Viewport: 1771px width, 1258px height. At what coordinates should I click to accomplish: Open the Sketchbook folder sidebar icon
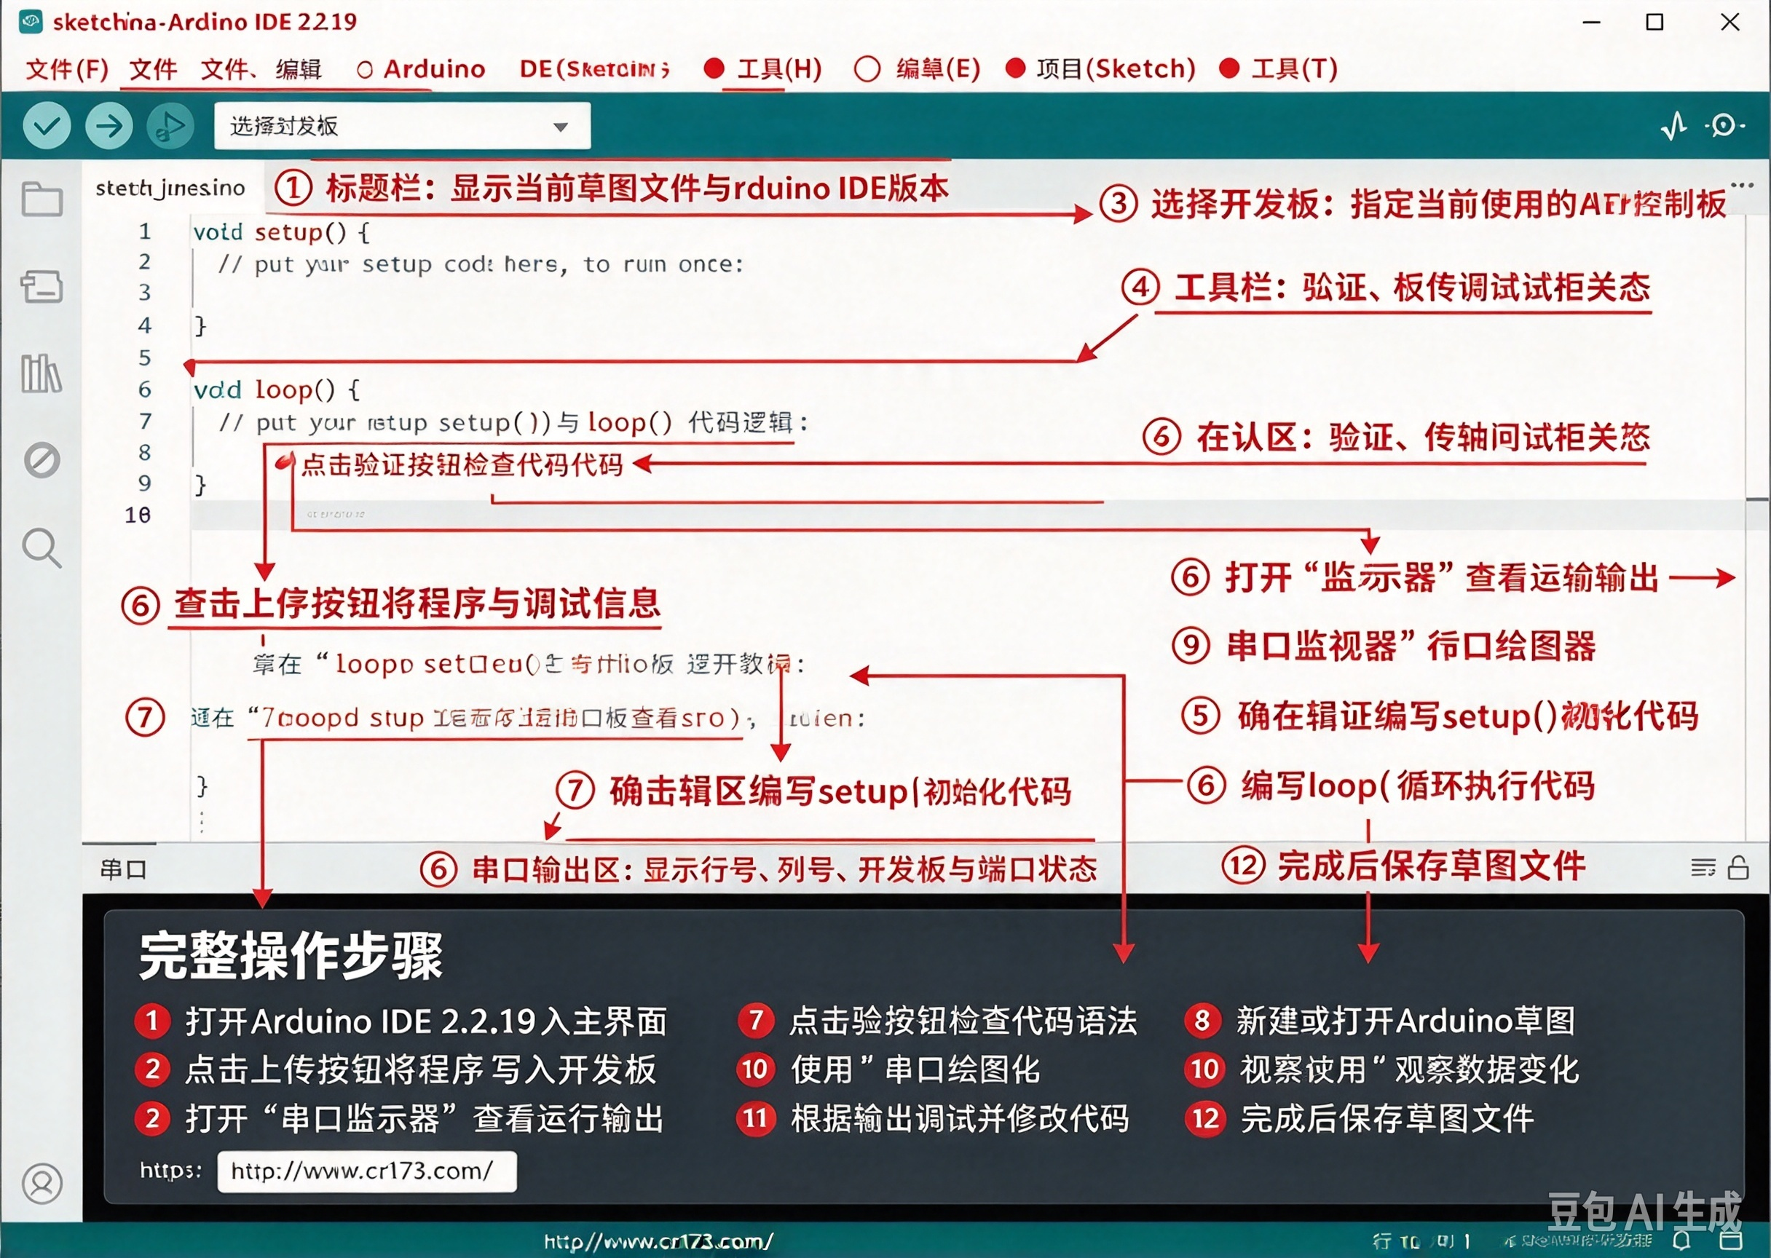42,200
